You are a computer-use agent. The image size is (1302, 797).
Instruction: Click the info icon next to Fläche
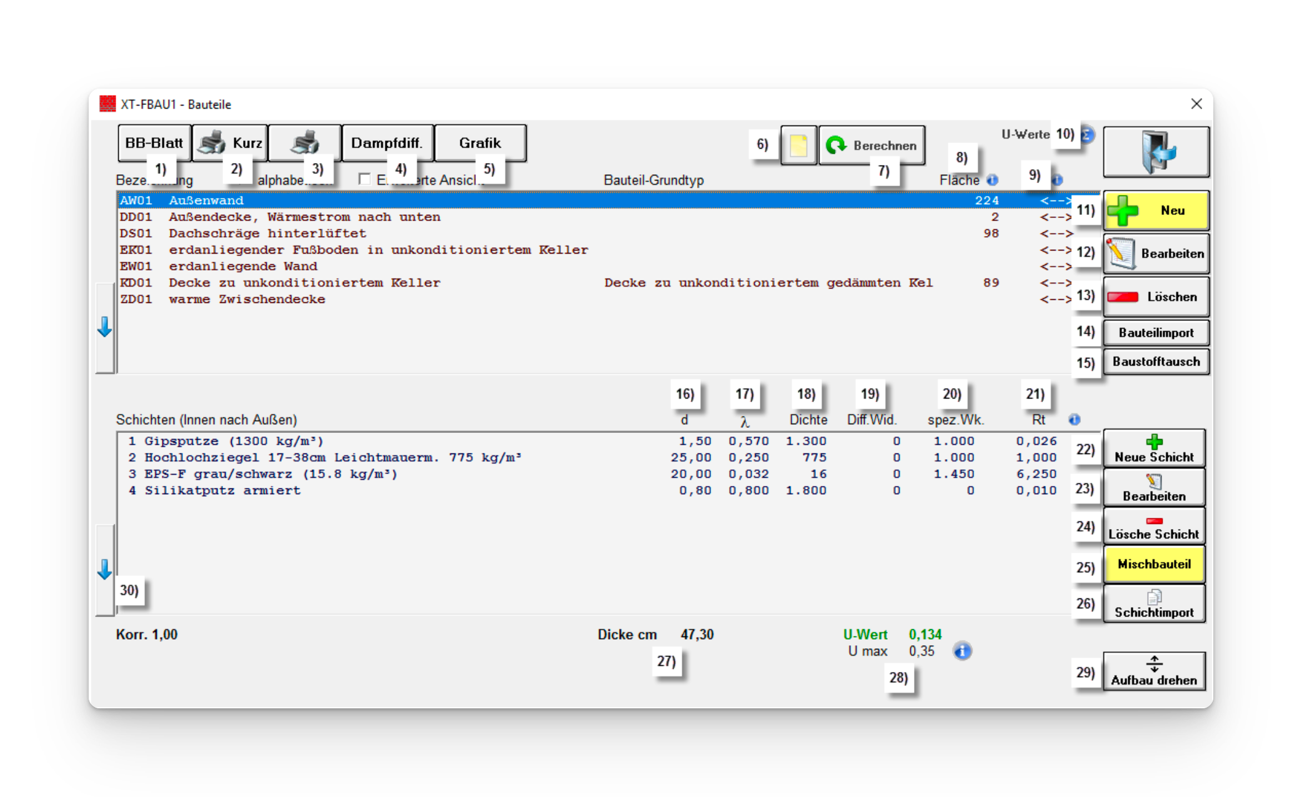tap(992, 180)
